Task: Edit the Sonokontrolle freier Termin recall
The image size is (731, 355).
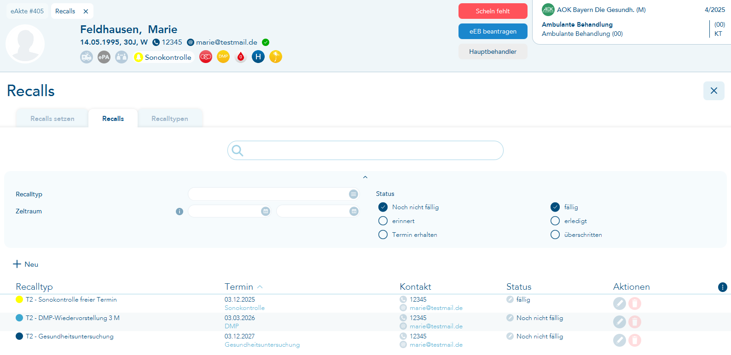Action: 619,303
